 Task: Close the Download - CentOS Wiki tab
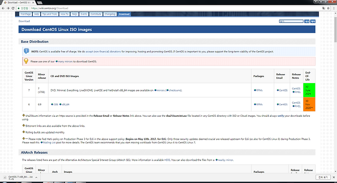[x=33, y=3]
